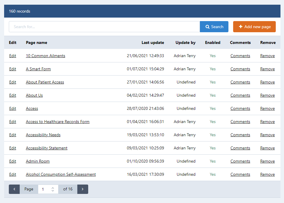The width and height of the screenshot is (284, 203).
Task: Go to the previous page with the left chevron
Action: 14,189
